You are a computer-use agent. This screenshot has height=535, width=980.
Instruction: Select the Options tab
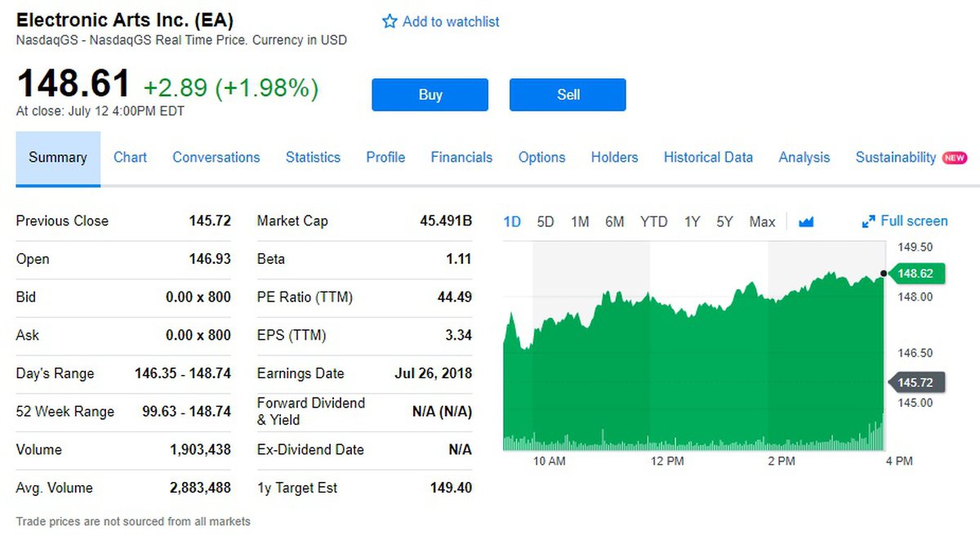pos(541,158)
